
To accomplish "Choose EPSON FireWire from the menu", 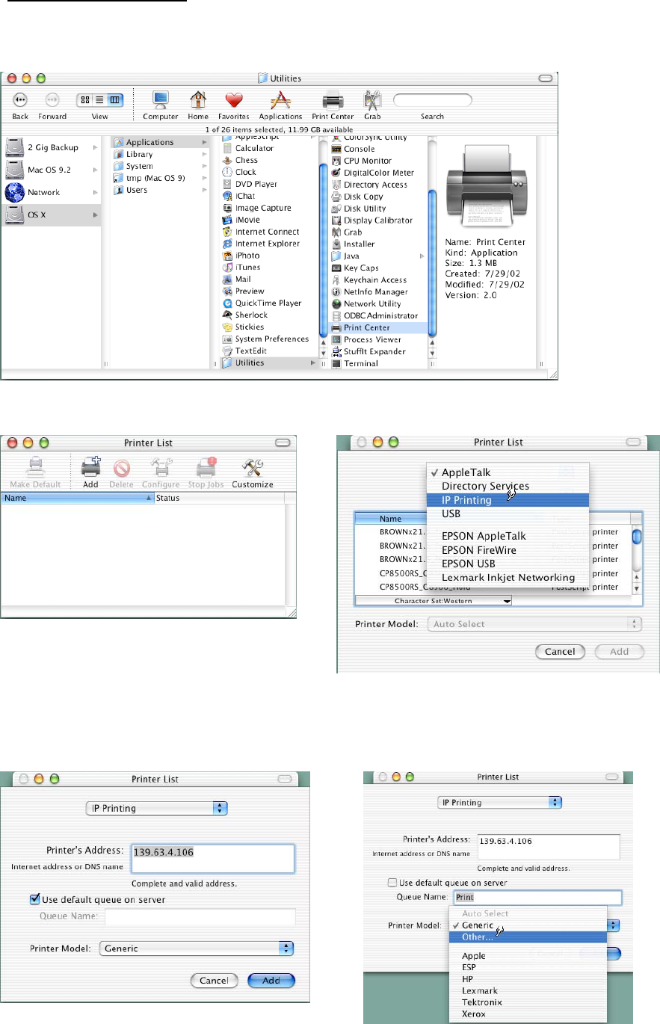I will click(x=508, y=550).
